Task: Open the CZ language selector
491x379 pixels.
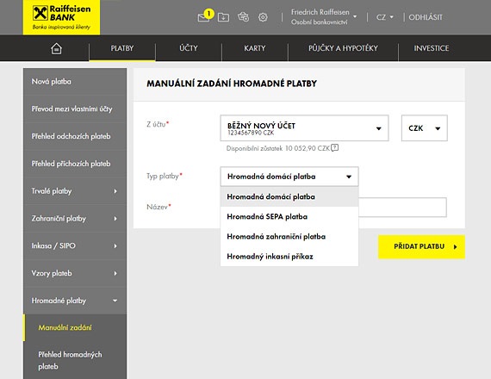Action: [384, 17]
